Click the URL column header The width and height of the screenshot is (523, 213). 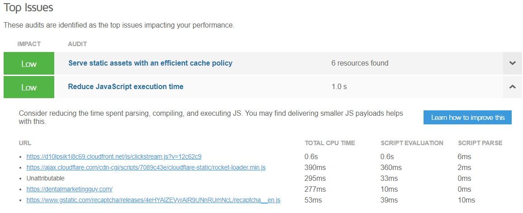tap(25, 143)
